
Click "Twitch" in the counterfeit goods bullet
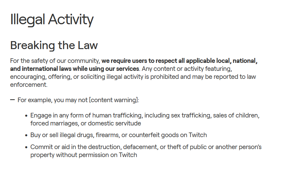(x=198, y=135)
